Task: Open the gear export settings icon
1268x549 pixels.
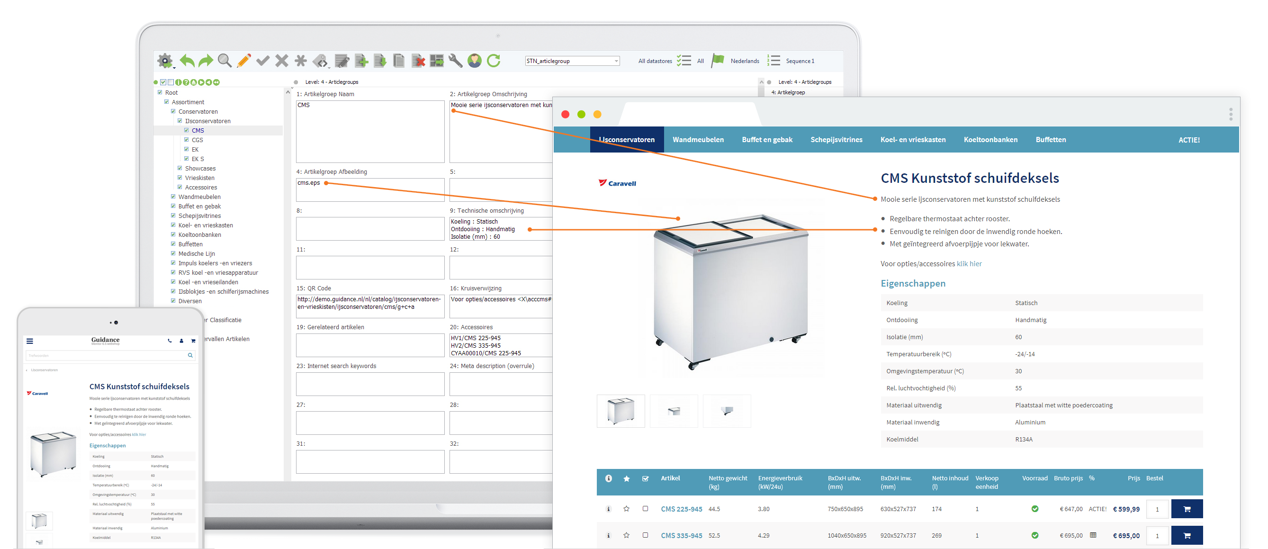Action: (x=165, y=61)
